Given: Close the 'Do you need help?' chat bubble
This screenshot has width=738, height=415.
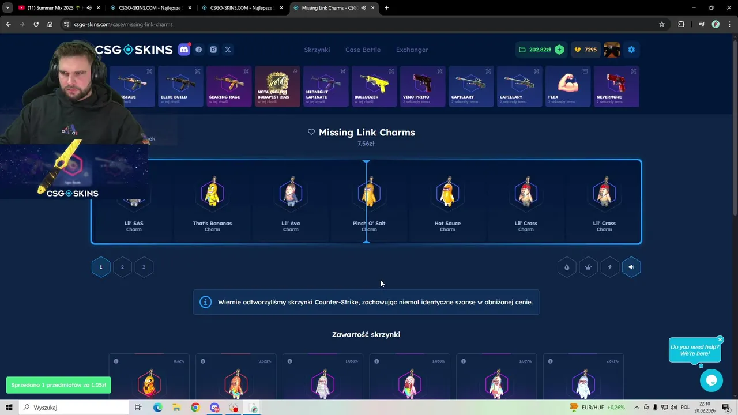Looking at the screenshot, I should [720, 339].
